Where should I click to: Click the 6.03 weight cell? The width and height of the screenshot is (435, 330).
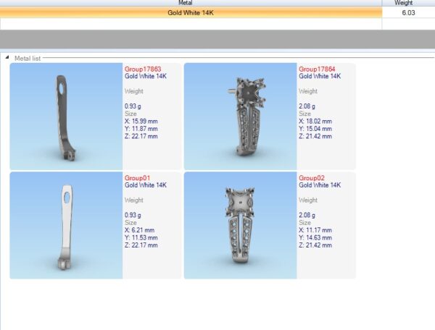click(407, 12)
